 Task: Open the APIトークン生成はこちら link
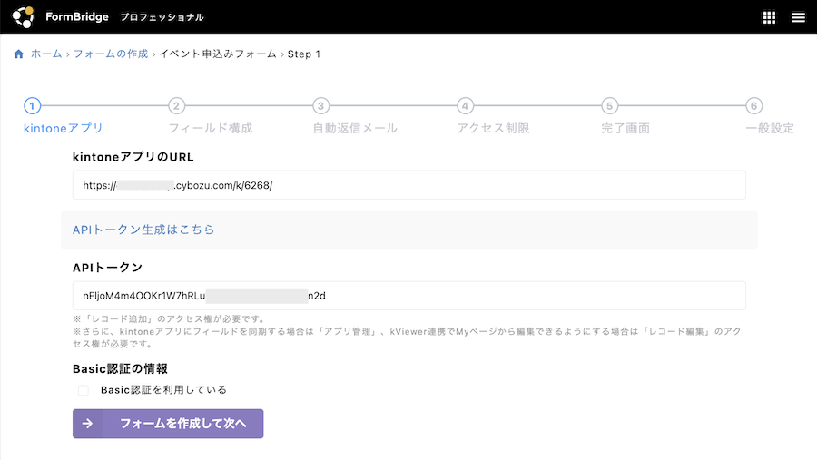(x=143, y=230)
